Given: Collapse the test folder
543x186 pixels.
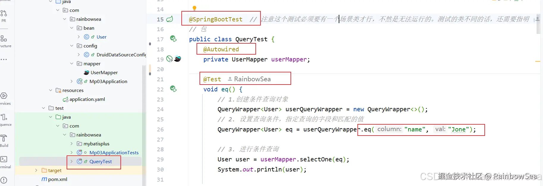Looking at the screenshot, I should tap(43, 108).
